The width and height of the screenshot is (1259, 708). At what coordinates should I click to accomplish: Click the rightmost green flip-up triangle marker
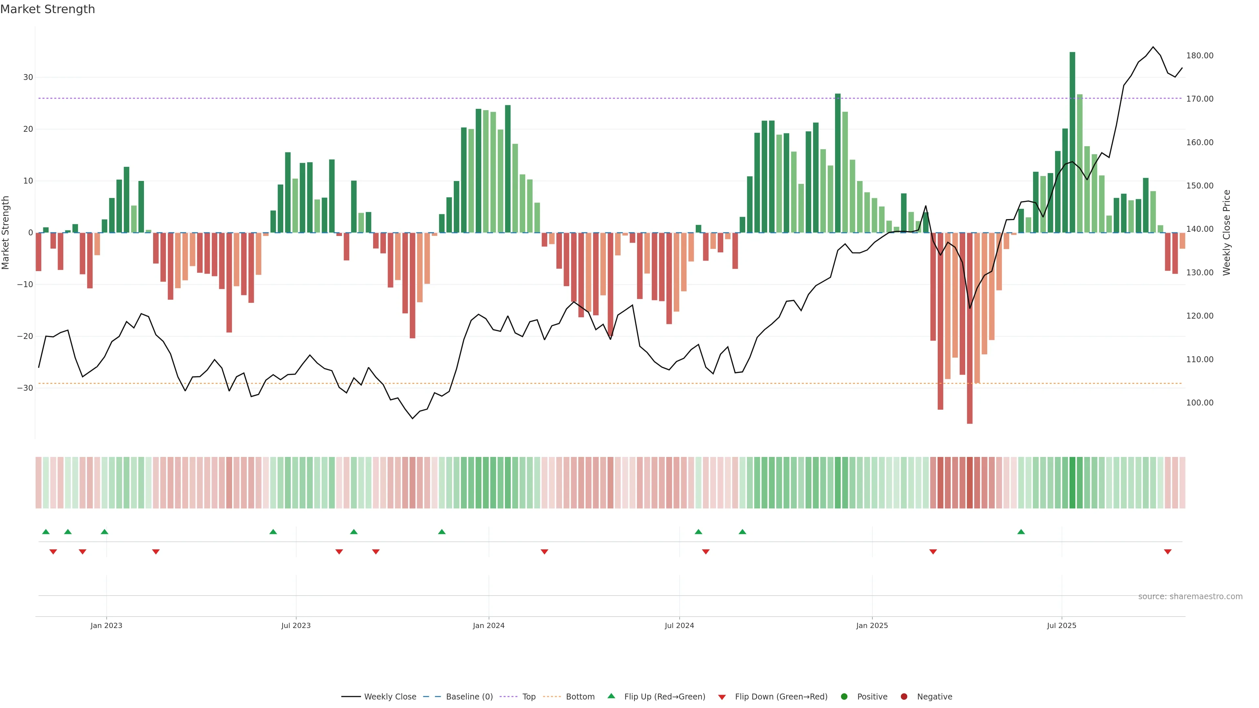pyautogui.click(x=1021, y=532)
